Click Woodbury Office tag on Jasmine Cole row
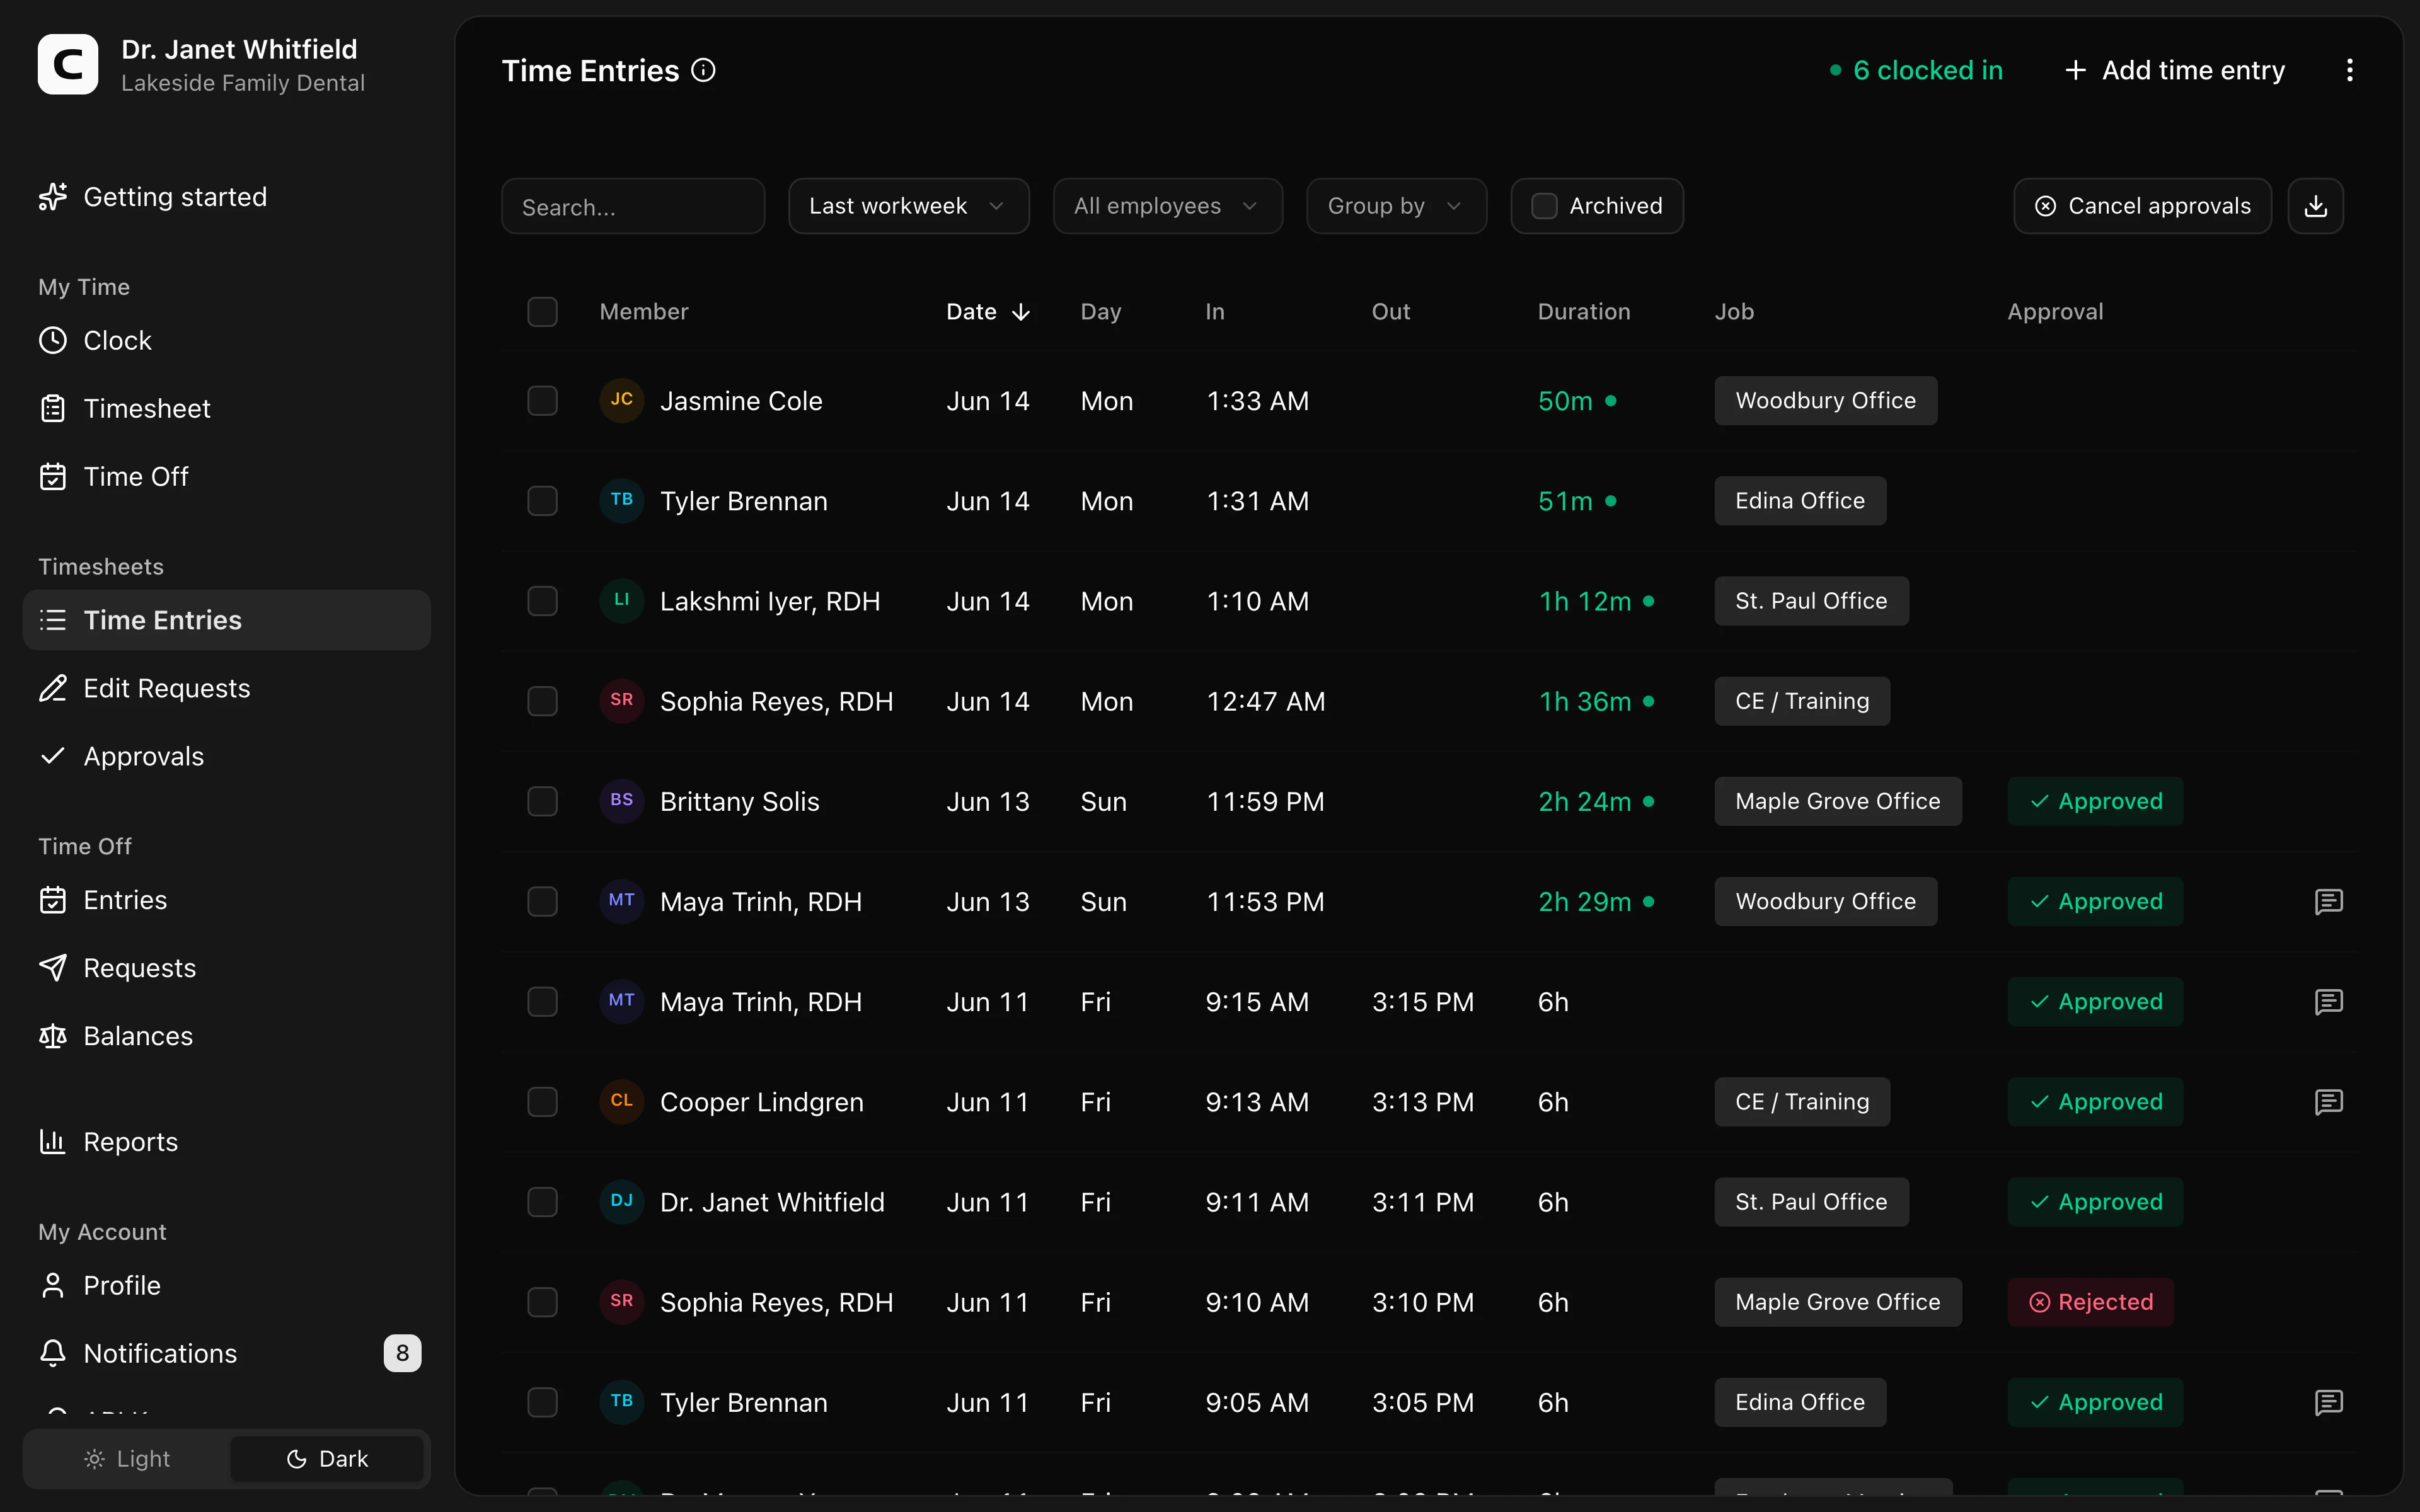The height and width of the screenshot is (1512, 2420). [x=1826, y=401]
